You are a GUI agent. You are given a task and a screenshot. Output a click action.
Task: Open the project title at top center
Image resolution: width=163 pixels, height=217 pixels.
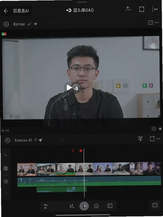tap(83, 10)
